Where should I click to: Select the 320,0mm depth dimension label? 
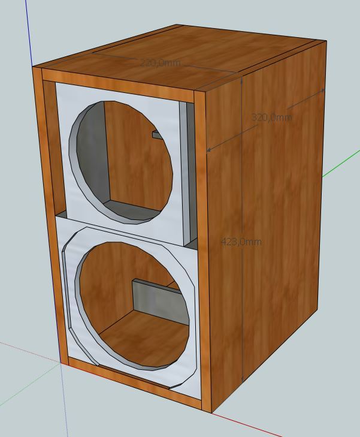click(x=271, y=117)
